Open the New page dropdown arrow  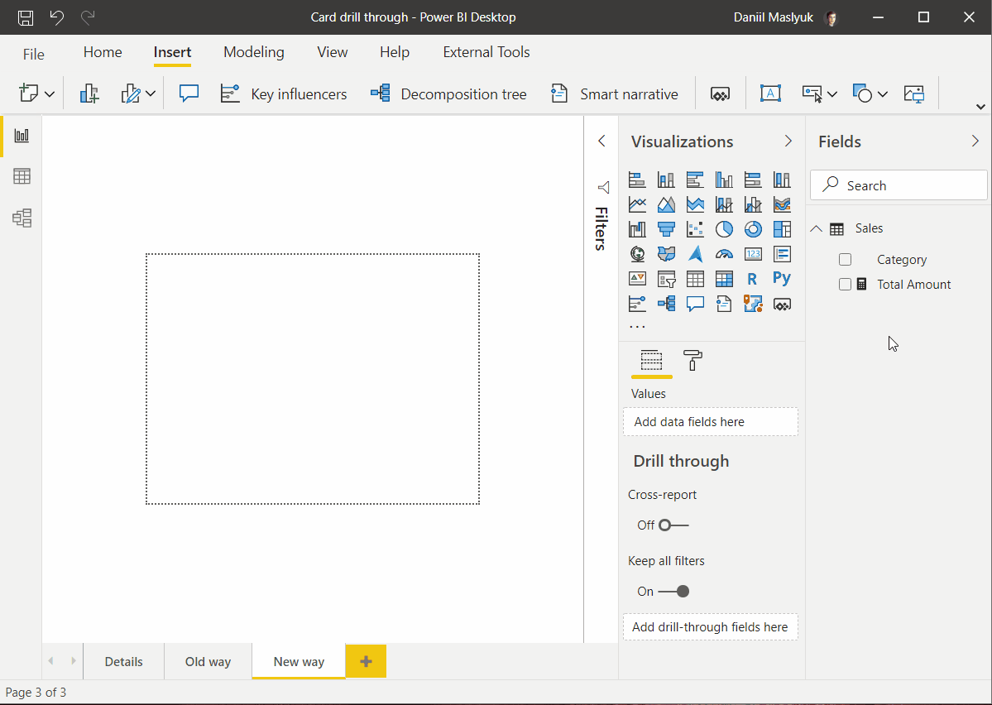50,94
